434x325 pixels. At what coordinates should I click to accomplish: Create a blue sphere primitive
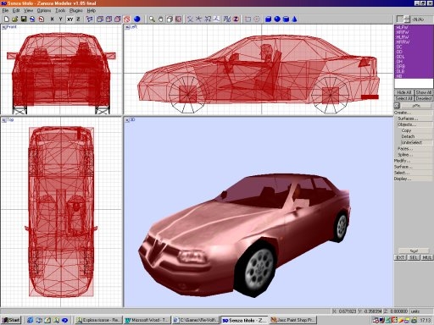277,19
